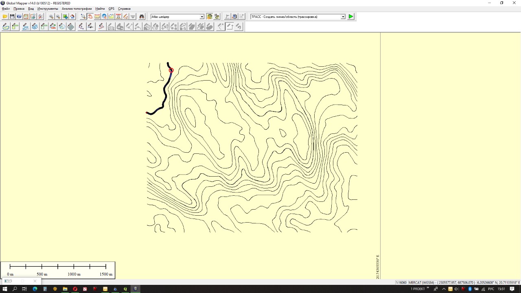
Task: Open the Инструменты menu
Action: pyautogui.click(x=48, y=9)
